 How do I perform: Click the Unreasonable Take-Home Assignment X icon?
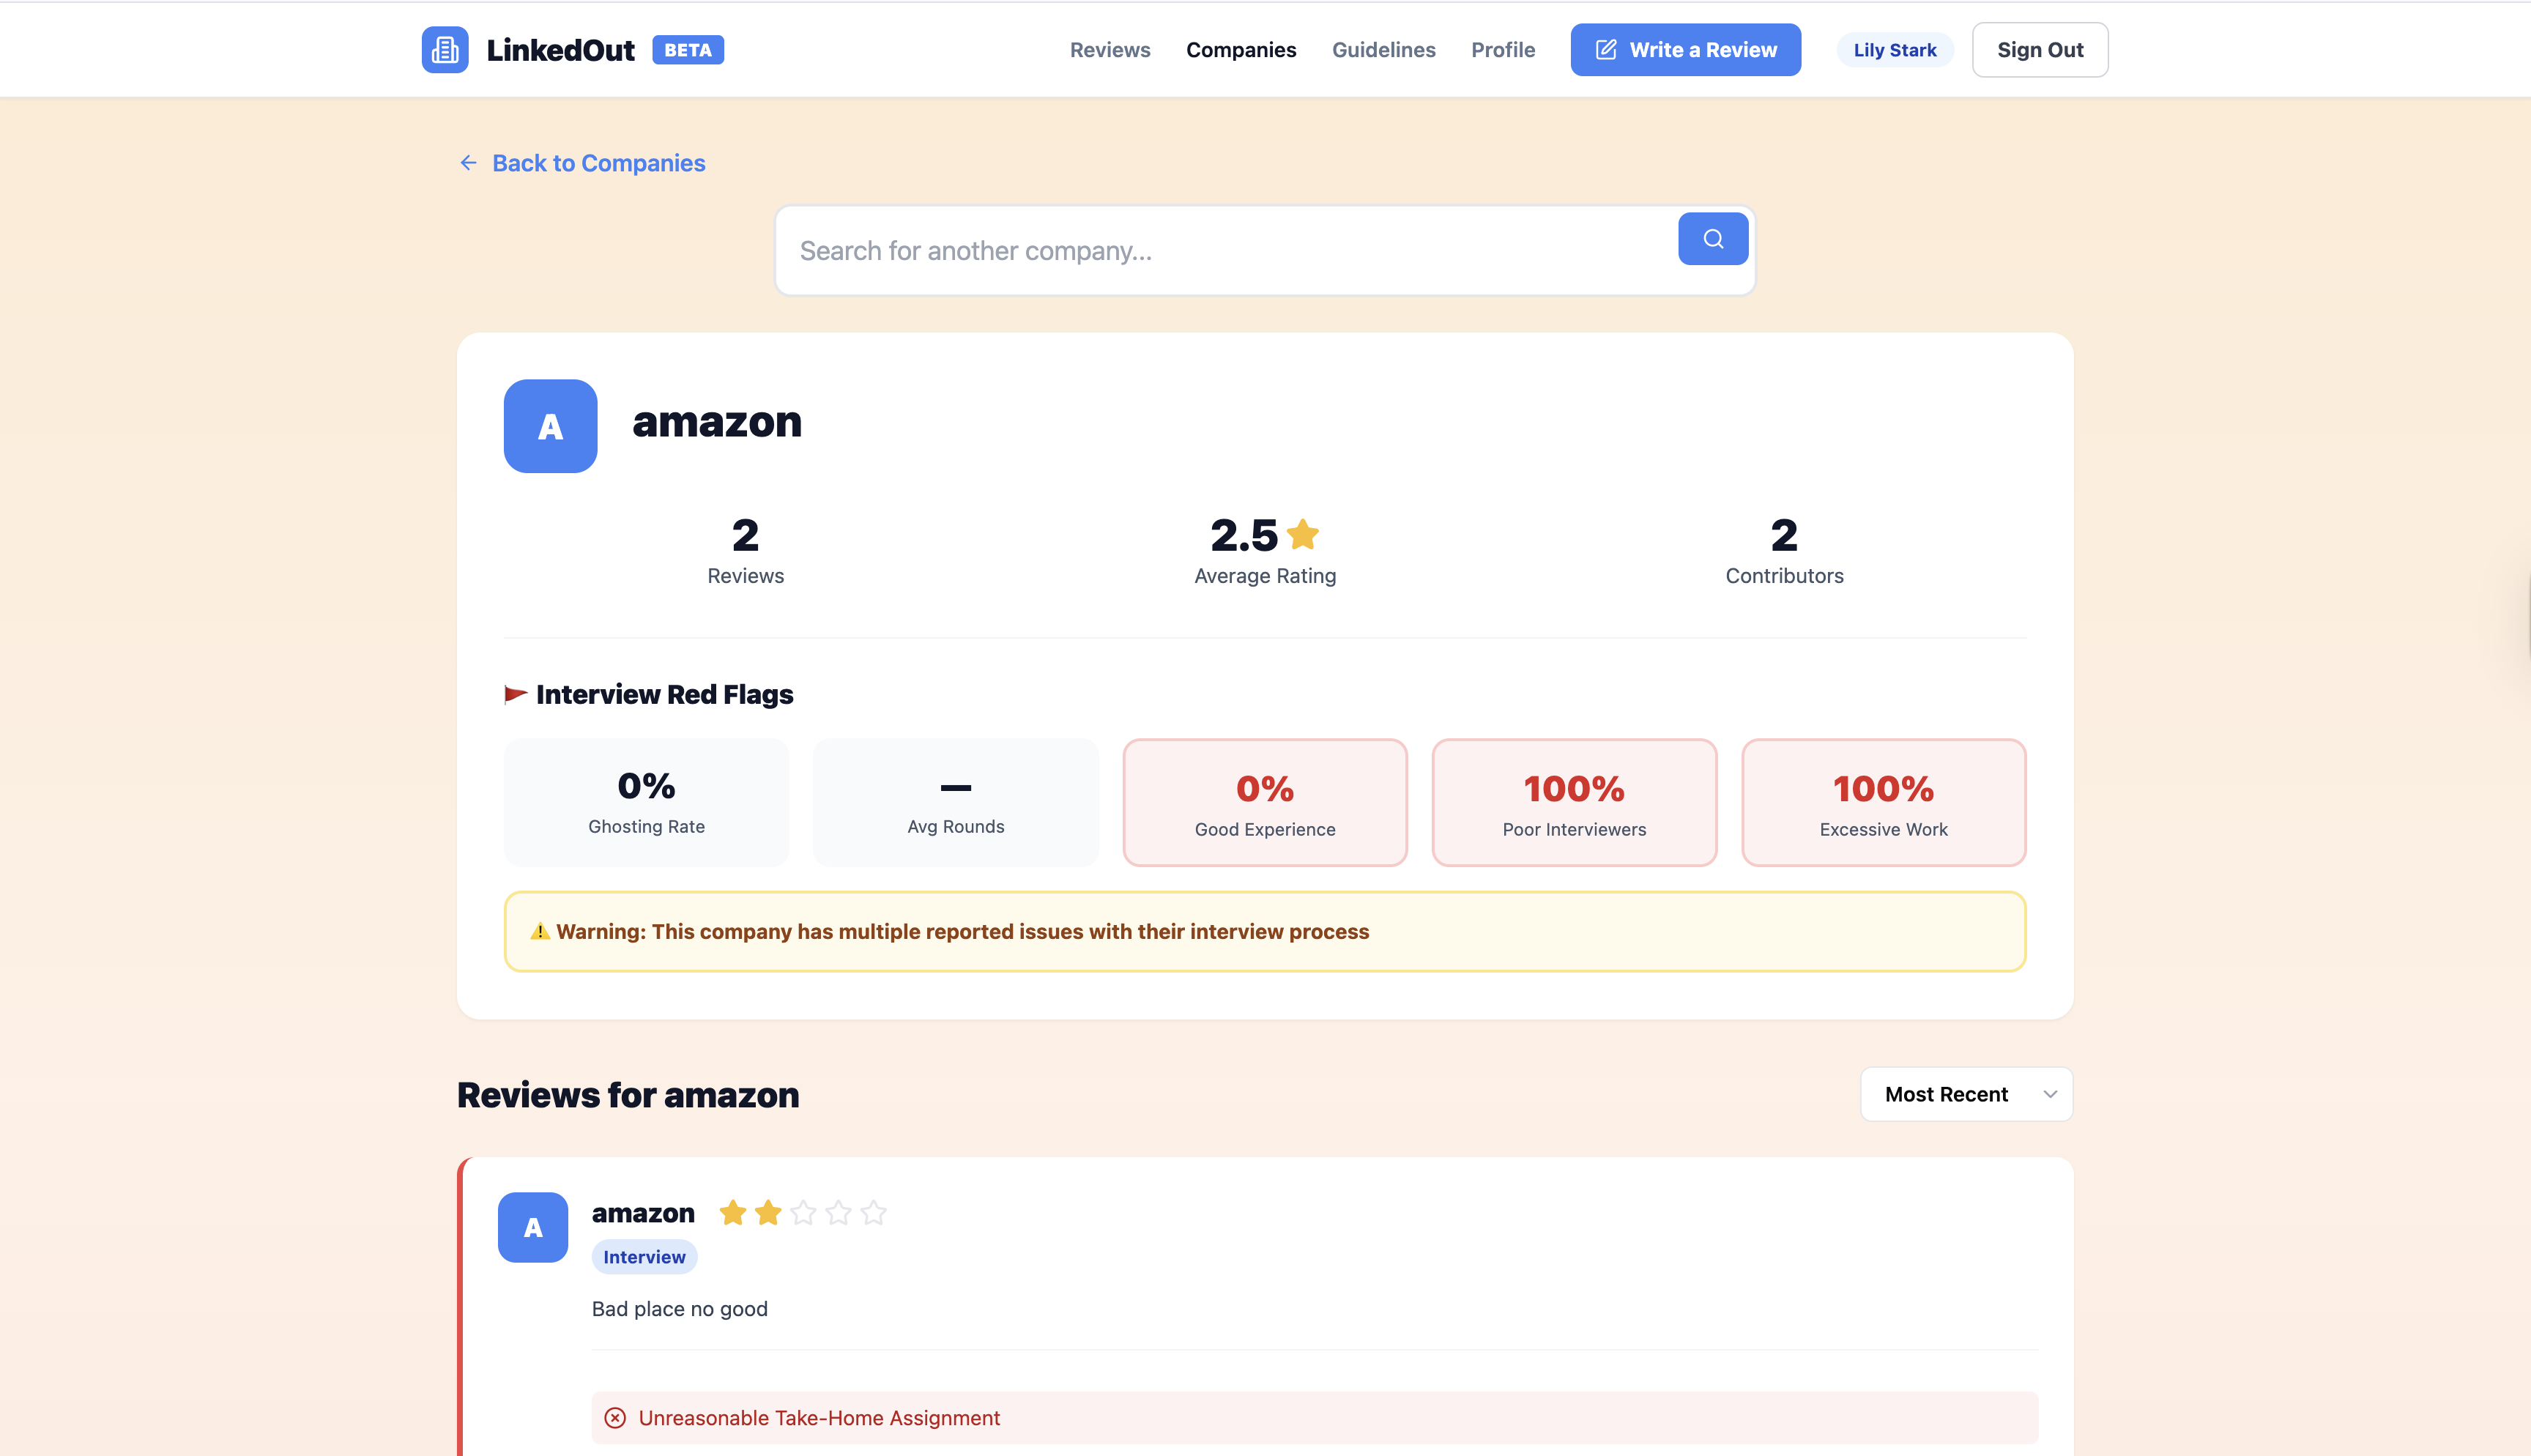click(616, 1418)
